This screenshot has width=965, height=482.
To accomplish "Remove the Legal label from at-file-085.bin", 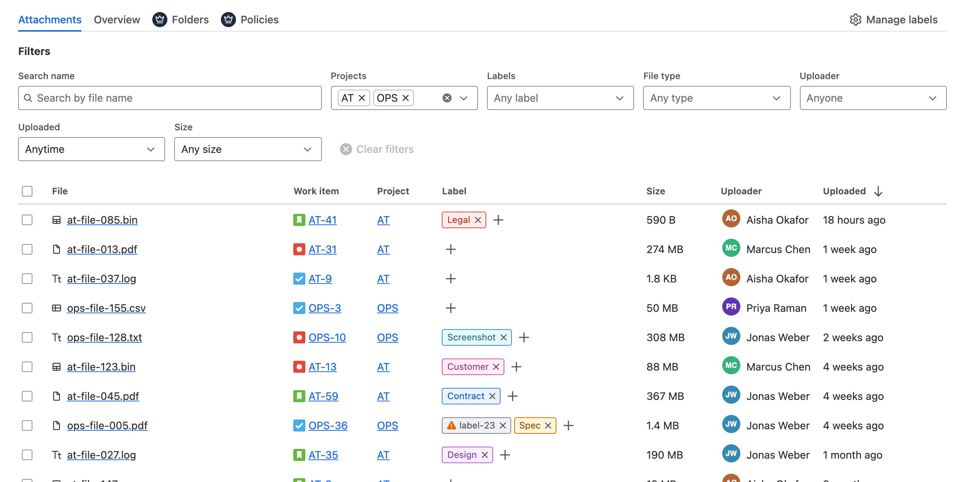I will (478, 220).
